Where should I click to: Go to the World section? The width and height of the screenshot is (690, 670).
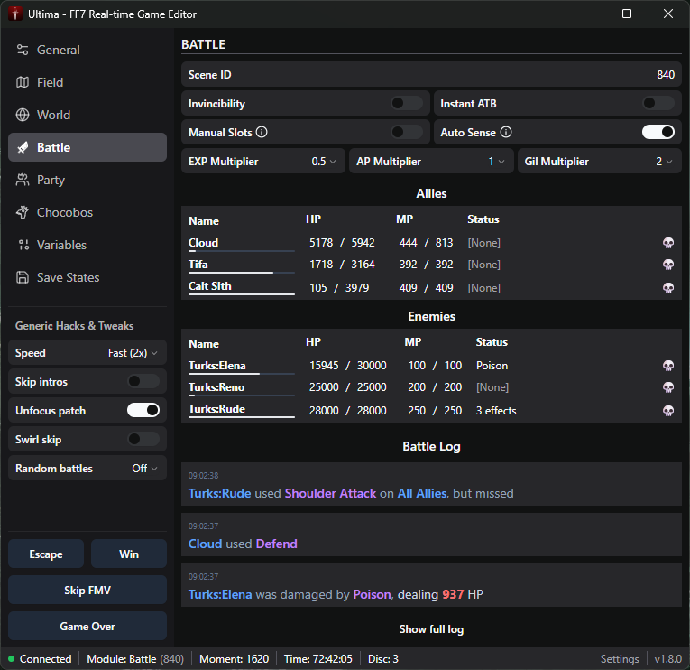[x=87, y=115]
